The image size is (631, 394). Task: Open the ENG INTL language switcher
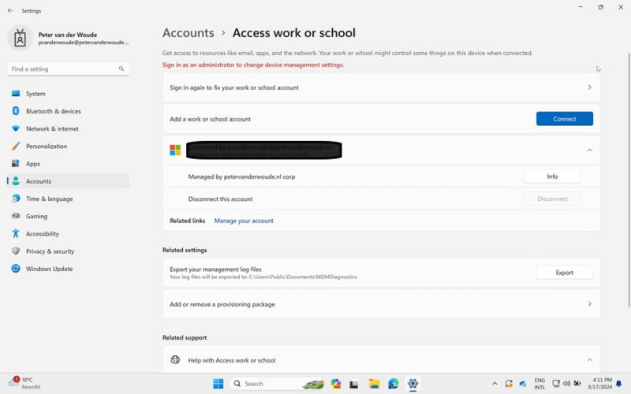click(x=540, y=384)
